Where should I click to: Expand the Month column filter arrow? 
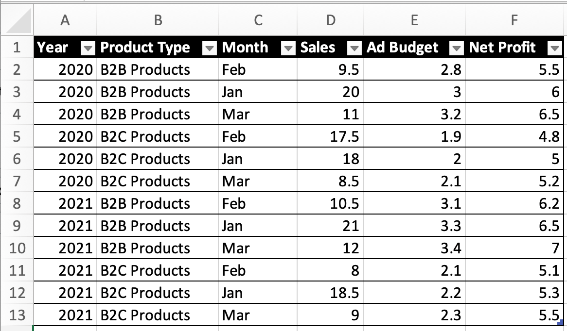[288, 48]
